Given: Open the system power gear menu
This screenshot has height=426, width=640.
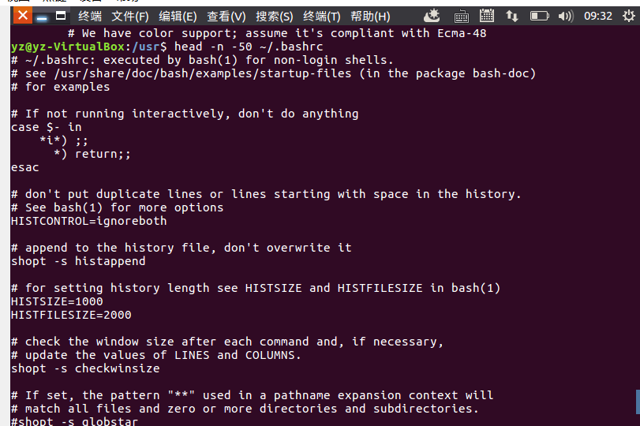Looking at the screenshot, I should (x=626, y=15).
